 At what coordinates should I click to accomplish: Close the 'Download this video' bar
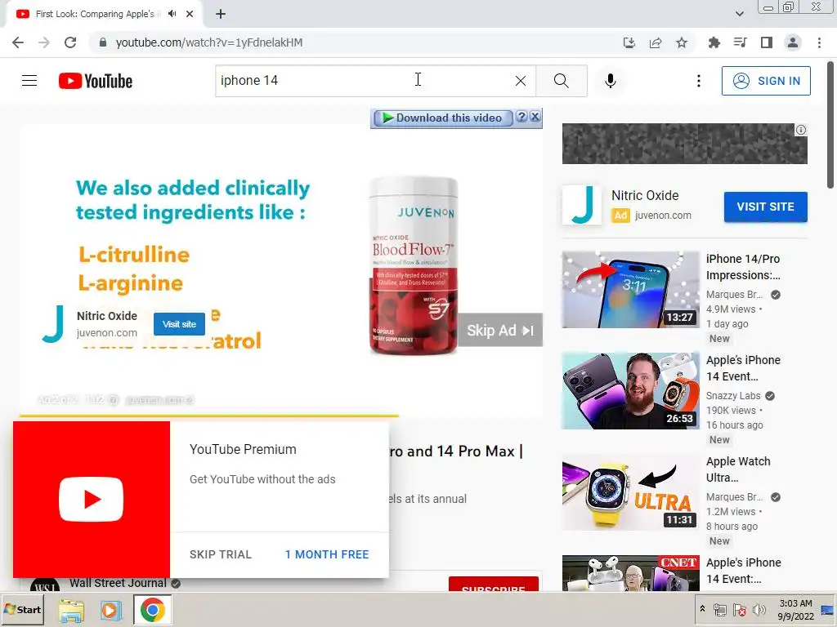point(535,117)
